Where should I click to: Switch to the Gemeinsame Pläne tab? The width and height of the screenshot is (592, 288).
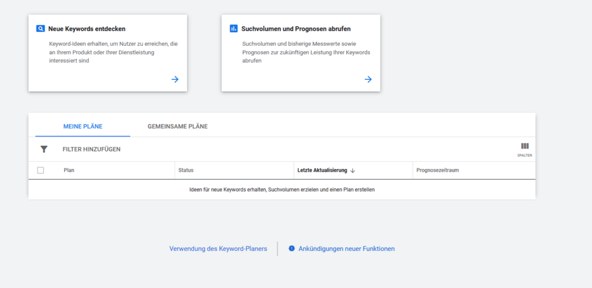[177, 127]
